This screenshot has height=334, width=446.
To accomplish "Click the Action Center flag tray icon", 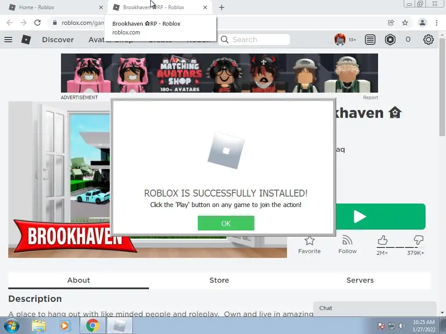I will (381, 326).
